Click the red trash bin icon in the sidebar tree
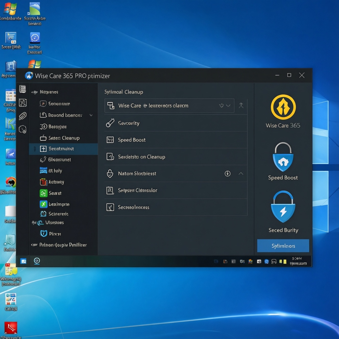 [43, 182]
